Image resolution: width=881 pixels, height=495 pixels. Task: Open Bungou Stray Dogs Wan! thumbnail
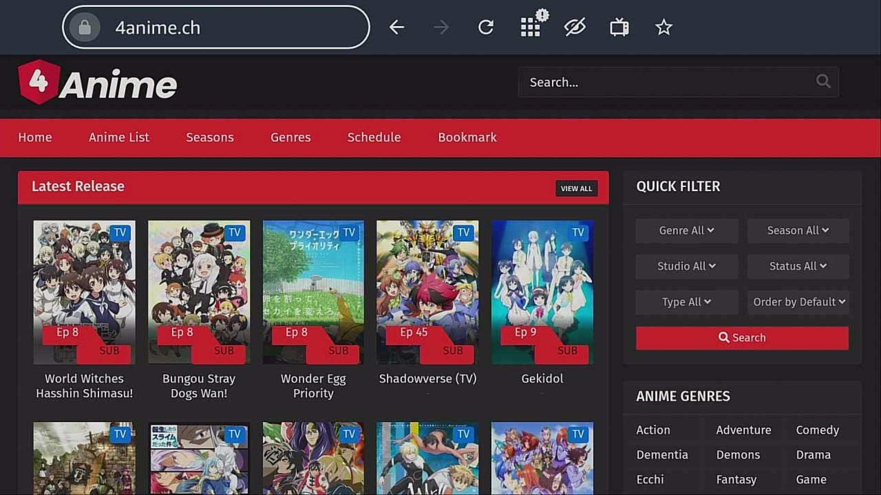199,292
